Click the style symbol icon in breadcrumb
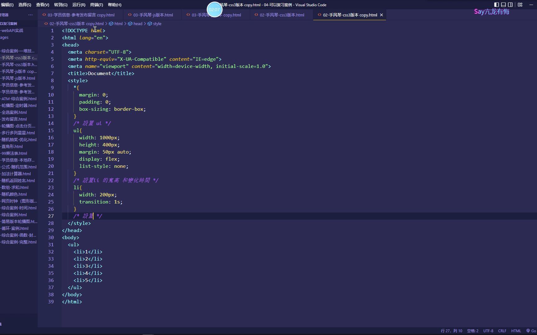The width and height of the screenshot is (537, 335). click(149, 24)
